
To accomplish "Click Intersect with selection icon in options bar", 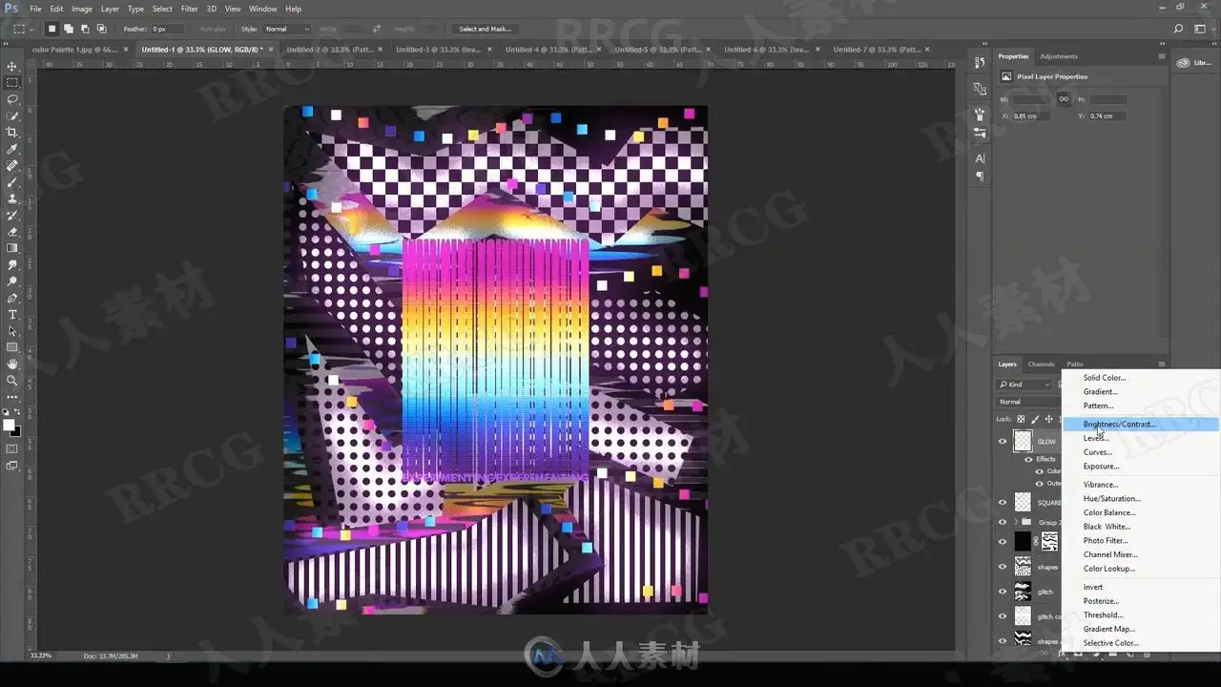I will click(x=101, y=29).
